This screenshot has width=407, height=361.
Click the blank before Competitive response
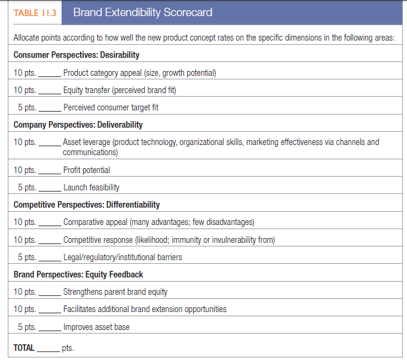coord(50,240)
